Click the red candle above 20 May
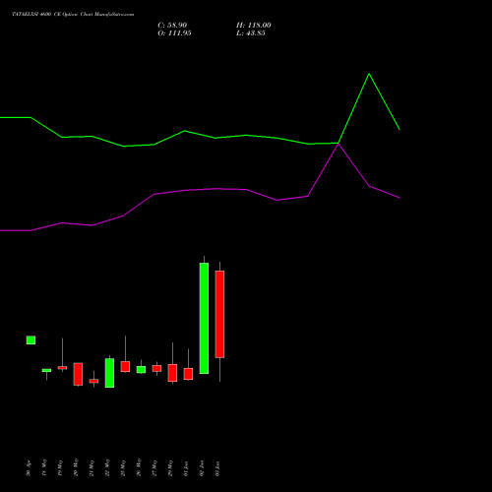Image resolution: width=492 pixels, height=492 pixels. click(78, 374)
